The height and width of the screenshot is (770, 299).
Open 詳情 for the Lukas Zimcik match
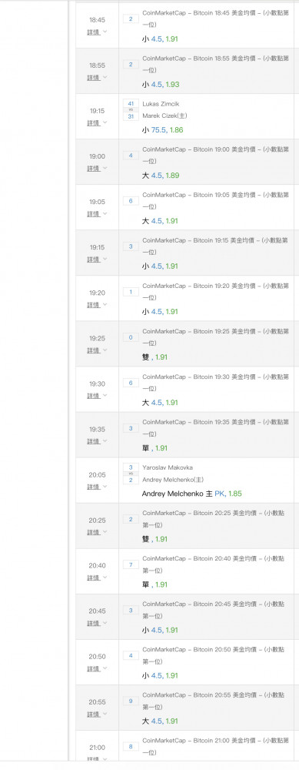97,122
